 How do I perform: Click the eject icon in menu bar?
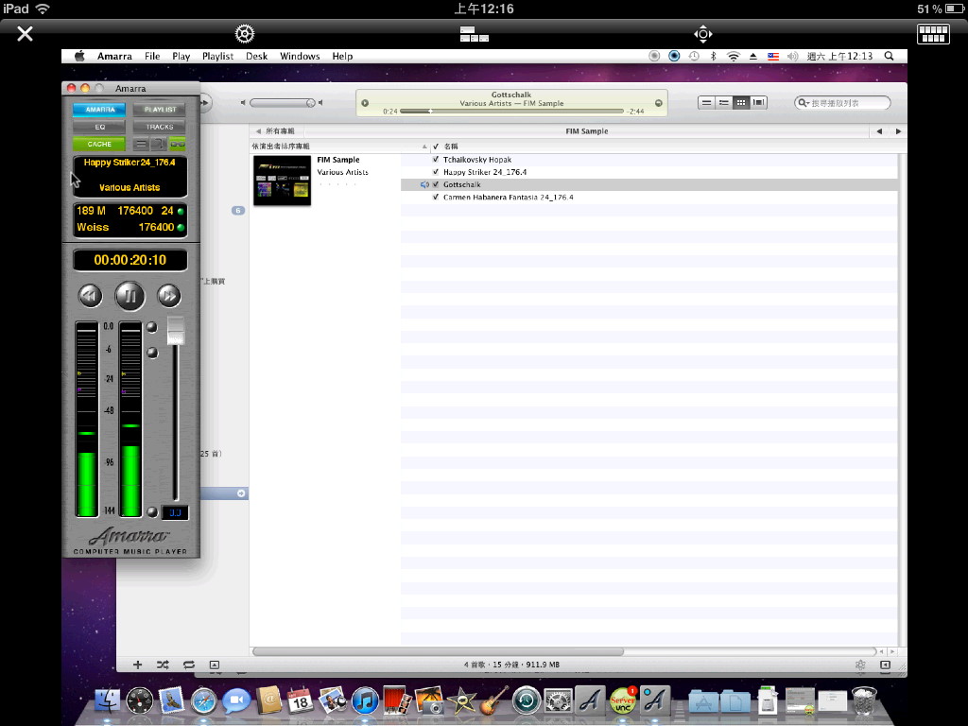pos(753,56)
